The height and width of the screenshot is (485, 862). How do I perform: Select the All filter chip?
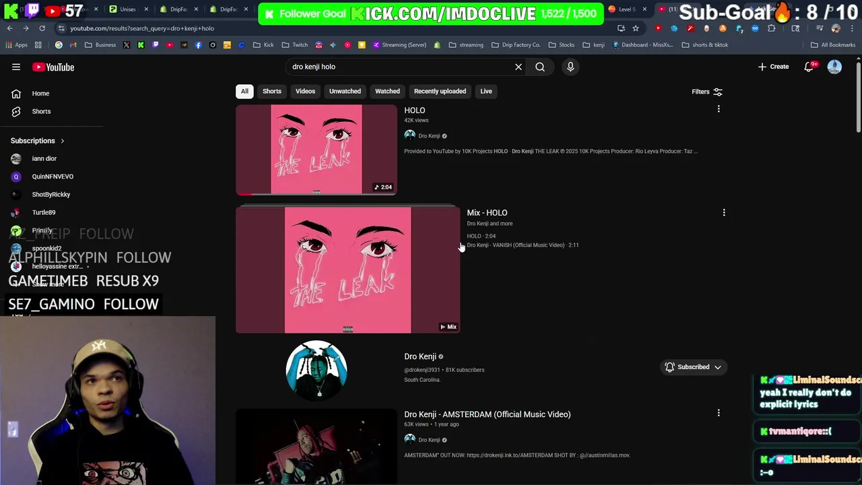click(244, 91)
